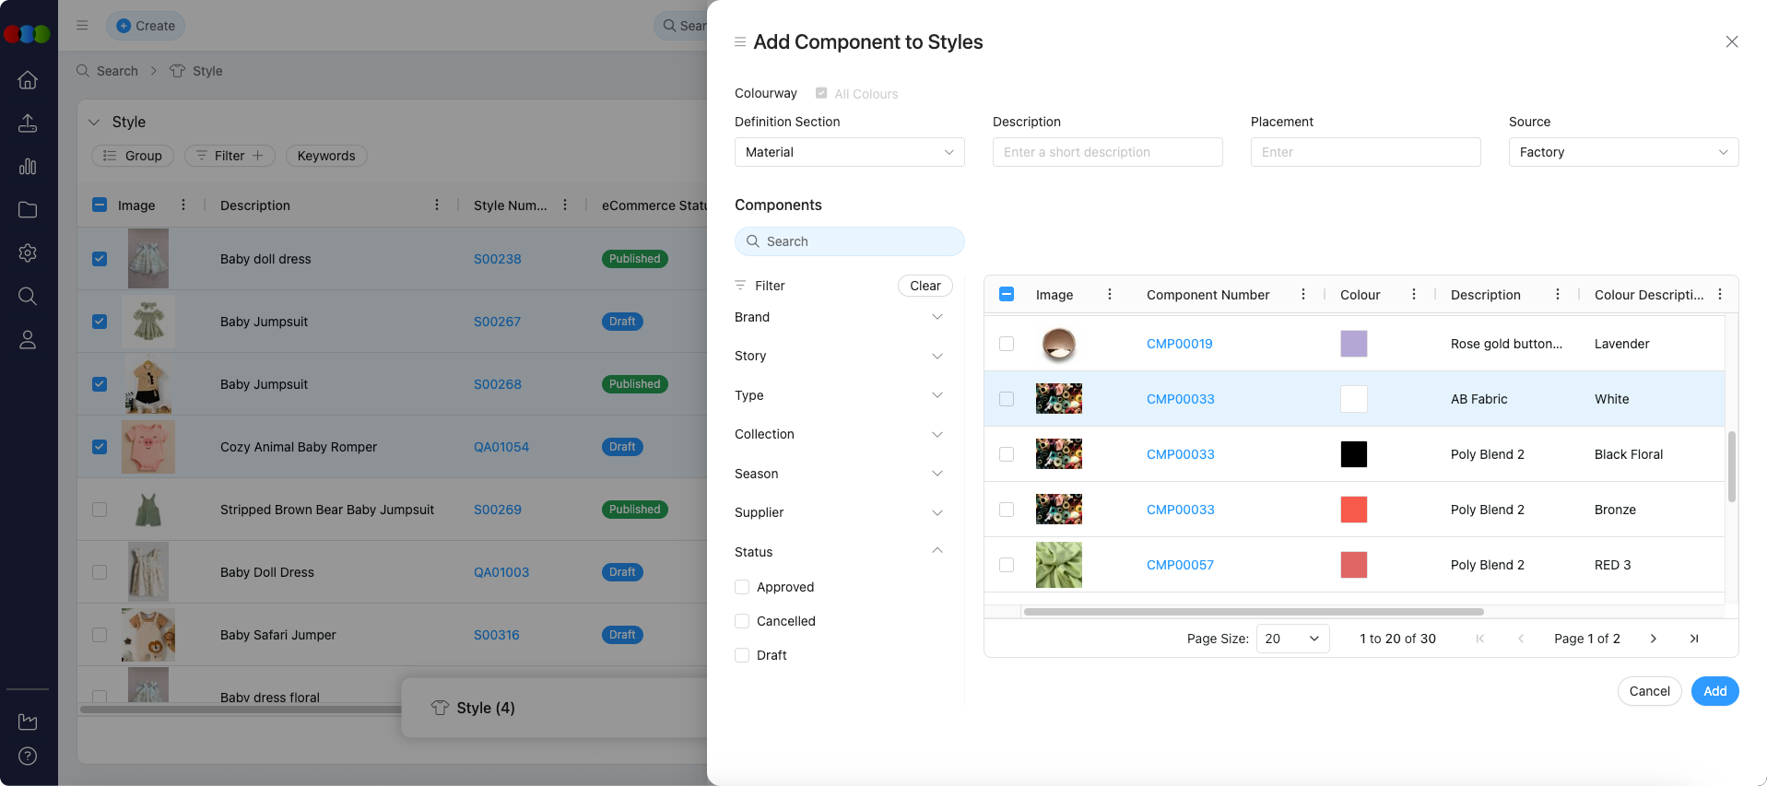Open the bar chart analytics icon
Viewport: 1767px width, 786px height.
(x=28, y=167)
